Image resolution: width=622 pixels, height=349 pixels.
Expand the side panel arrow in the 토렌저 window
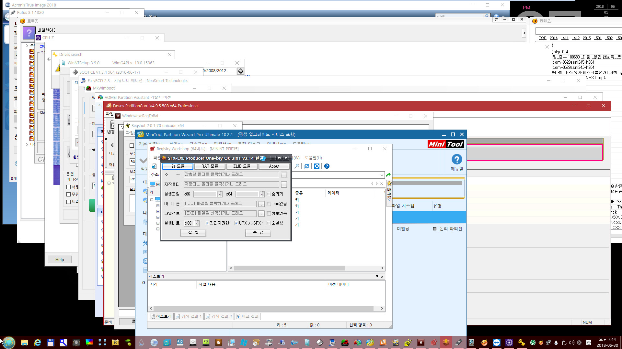(x=524, y=33)
